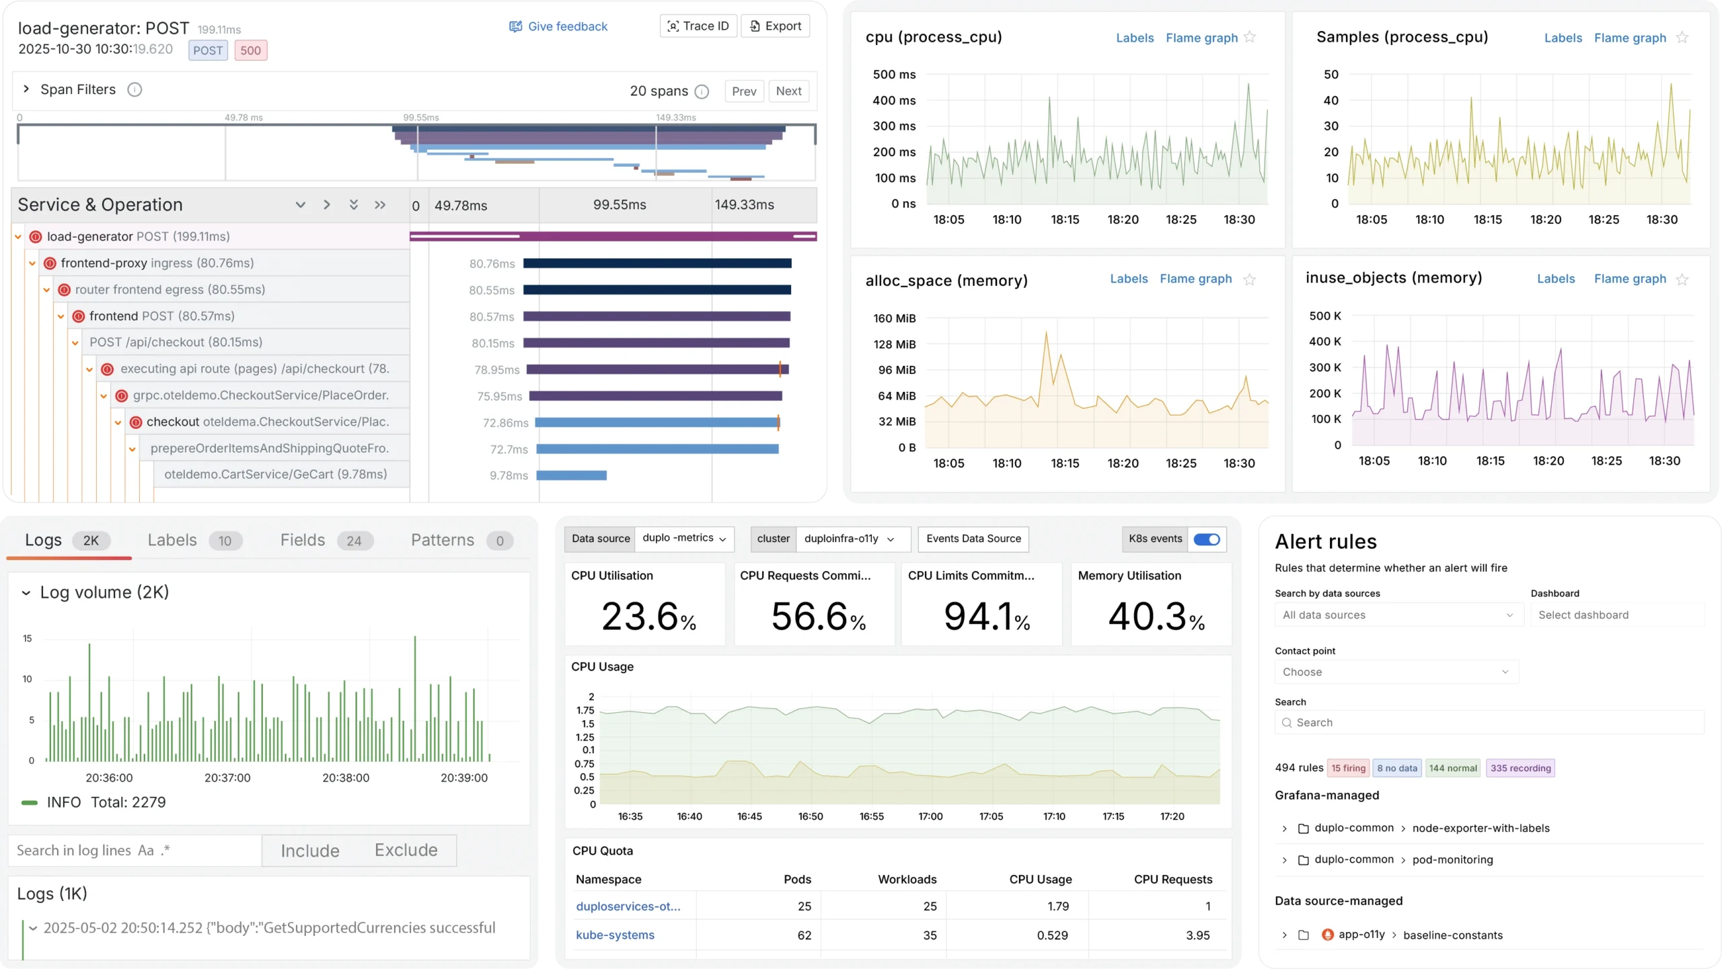The image size is (1722, 969).
Task: Click the Export button
Action: click(x=776, y=26)
